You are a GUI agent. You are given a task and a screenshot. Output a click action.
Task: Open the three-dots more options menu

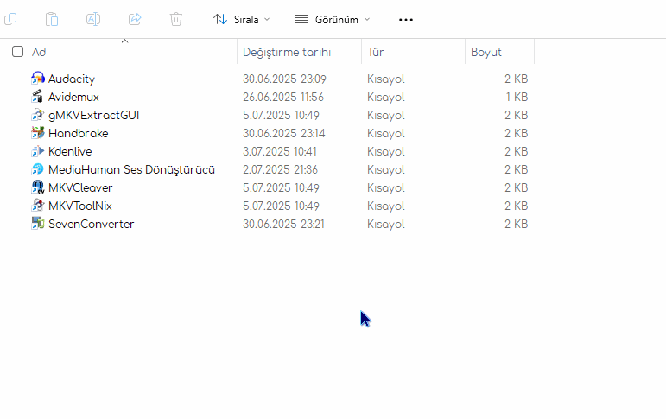(x=406, y=20)
